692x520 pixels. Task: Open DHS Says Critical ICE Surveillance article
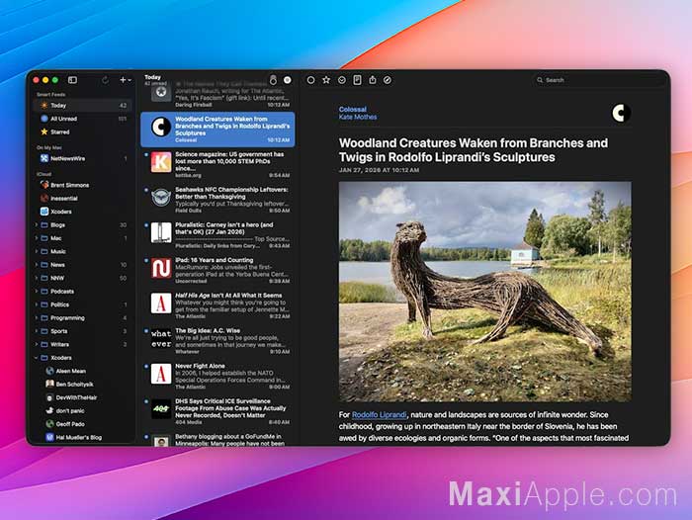coord(218,411)
